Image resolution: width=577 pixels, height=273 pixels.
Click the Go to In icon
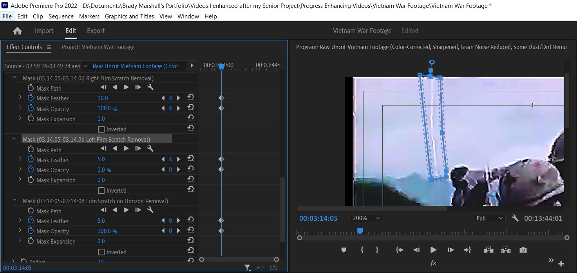[399, 250]
